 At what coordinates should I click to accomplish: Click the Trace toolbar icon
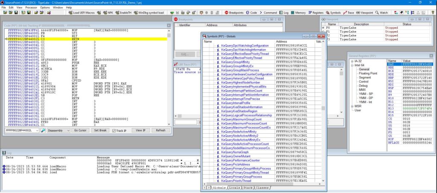click(x=349, y=13)
